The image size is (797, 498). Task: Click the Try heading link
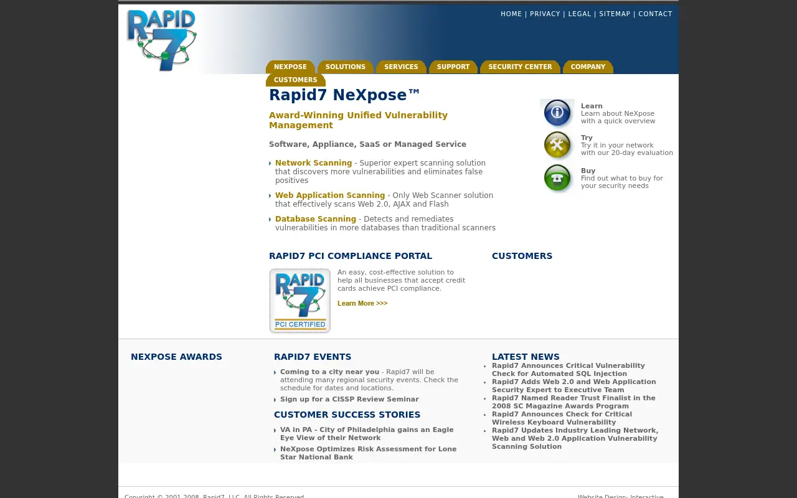(587, 138)
